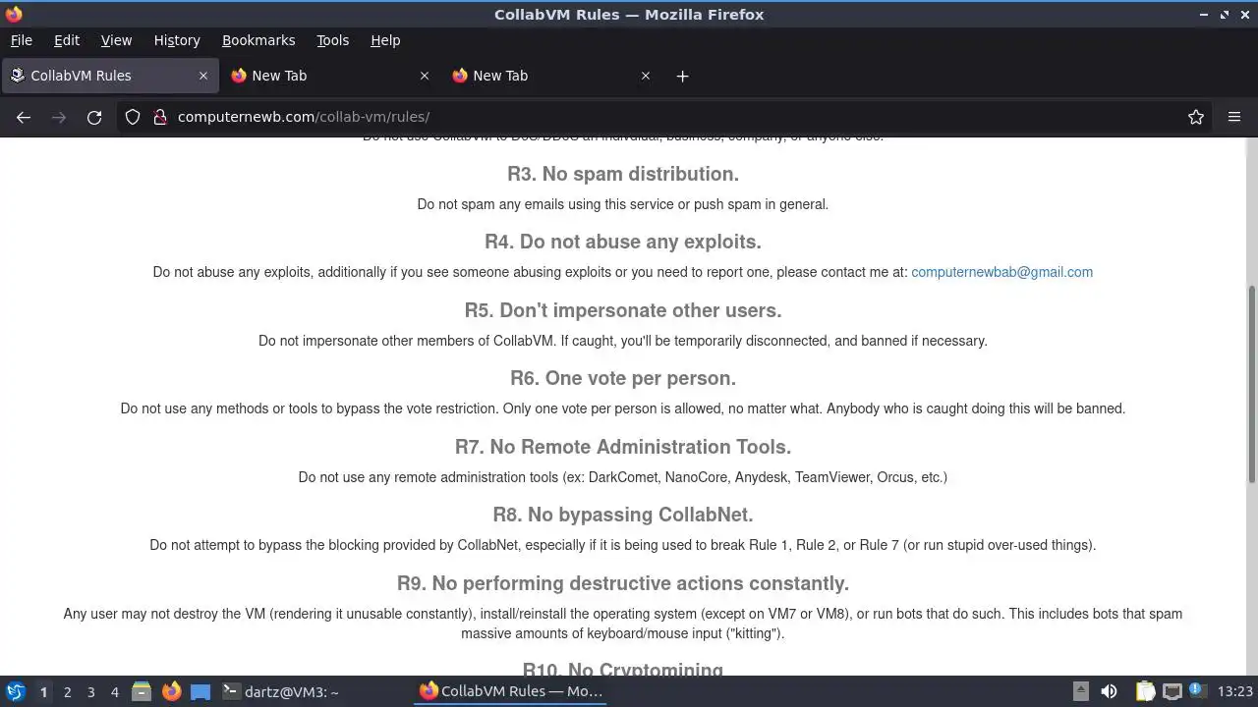Launch file manager from taskbar
Image resolution: width=1258 pixels, height=707 pixels.
[142, 691]
